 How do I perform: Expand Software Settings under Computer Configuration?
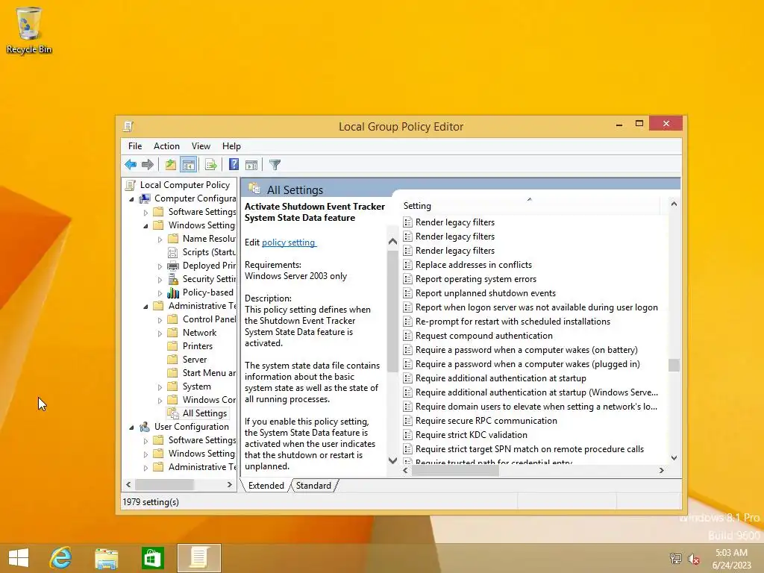145,213
